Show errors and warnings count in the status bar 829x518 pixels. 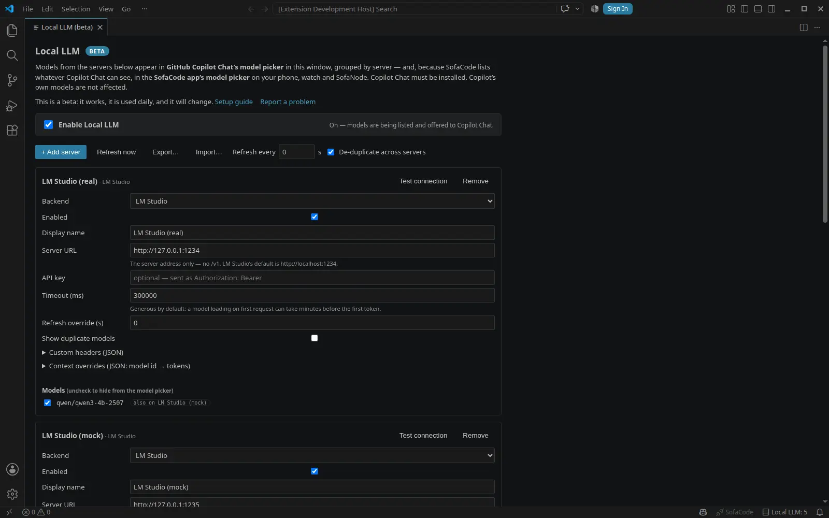(36, 512)
